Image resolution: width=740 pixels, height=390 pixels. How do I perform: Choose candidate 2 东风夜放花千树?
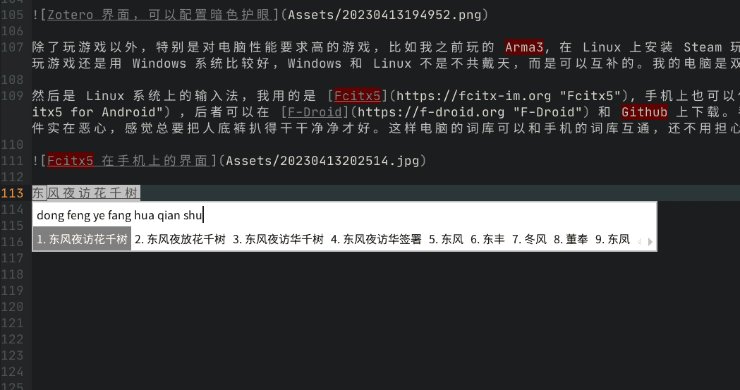(181, 239)
